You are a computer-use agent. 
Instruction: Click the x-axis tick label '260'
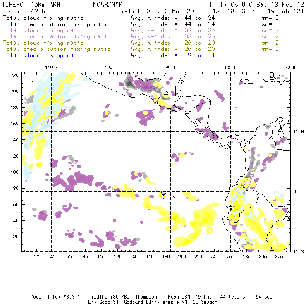(230, 257)
